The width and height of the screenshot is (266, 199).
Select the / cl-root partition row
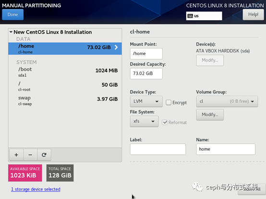click(65, 86)
